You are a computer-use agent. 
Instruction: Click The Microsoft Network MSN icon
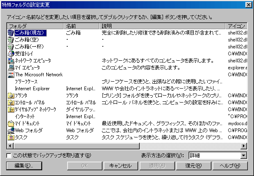11,75
